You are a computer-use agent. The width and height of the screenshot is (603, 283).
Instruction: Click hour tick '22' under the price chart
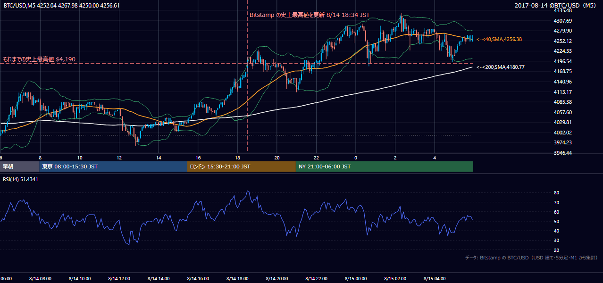pyautogui.click(x=316, y=158)
